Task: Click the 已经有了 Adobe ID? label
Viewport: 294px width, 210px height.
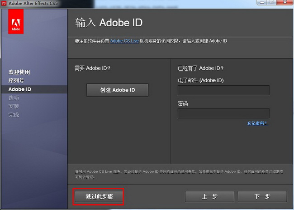Action: 201,68
